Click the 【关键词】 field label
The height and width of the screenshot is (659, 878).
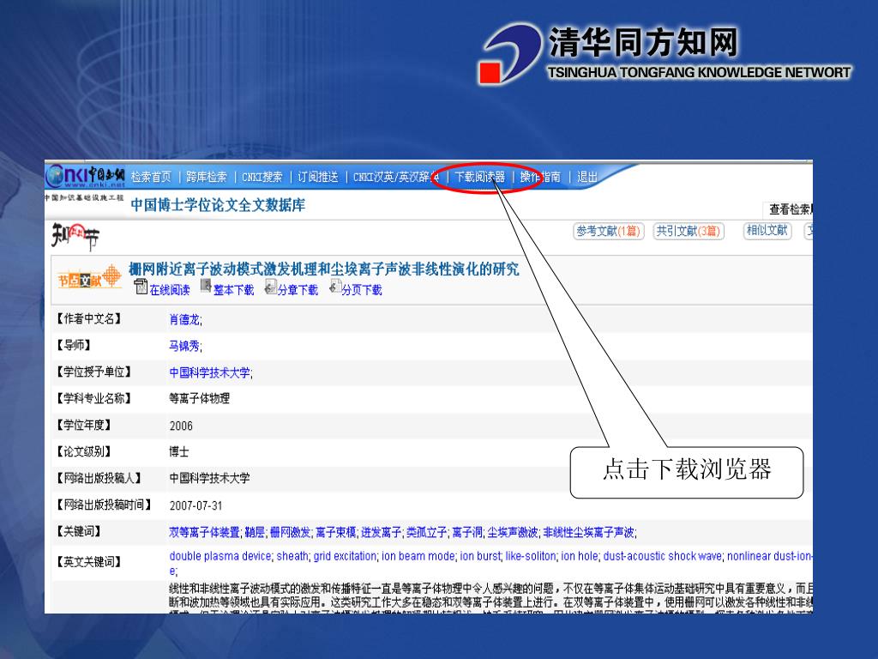coord(79,531)
